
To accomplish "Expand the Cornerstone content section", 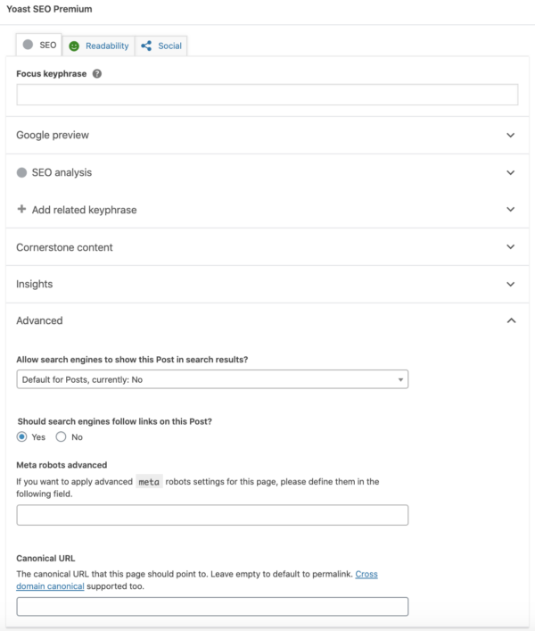I will tap(267, 247).
